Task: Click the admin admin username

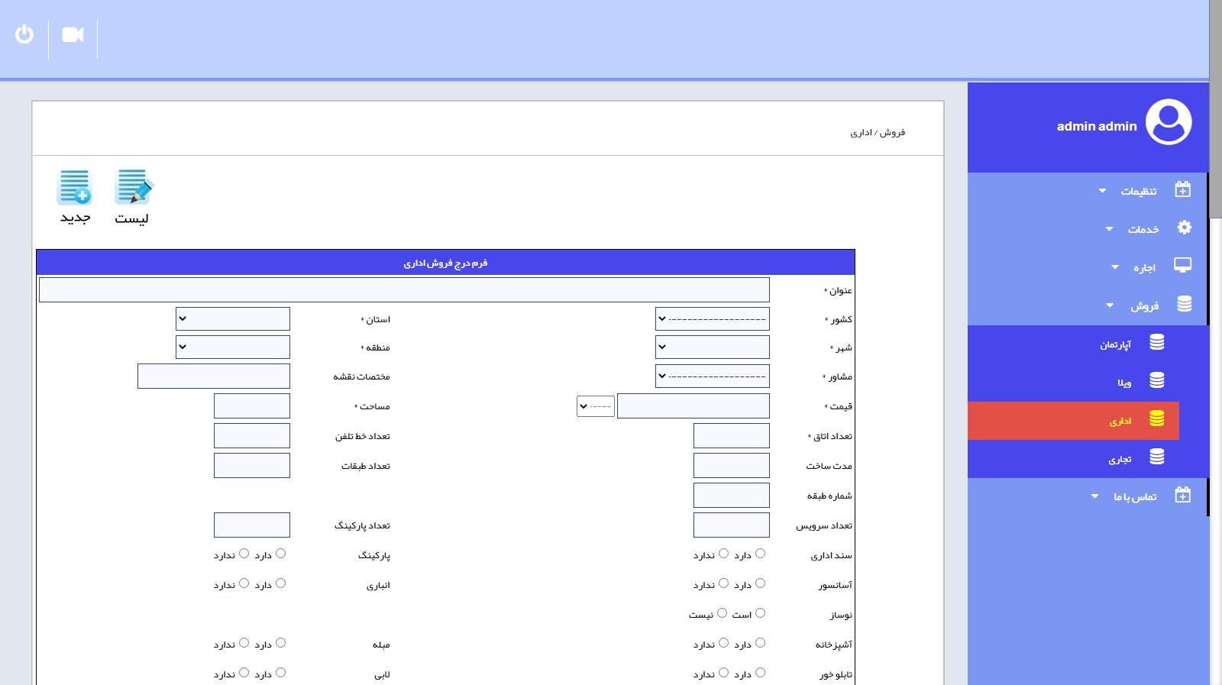Action: click(x=1097, y=126)
